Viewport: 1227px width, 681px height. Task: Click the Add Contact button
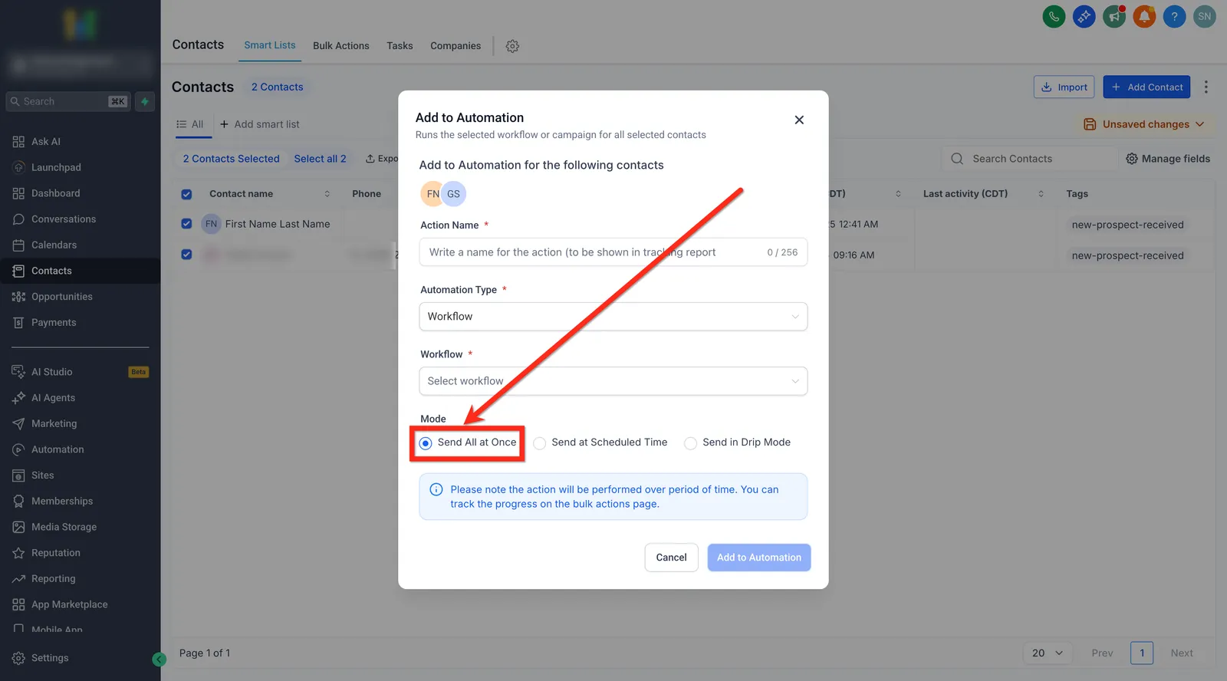pyautogui.click(x=1146, y=87)
